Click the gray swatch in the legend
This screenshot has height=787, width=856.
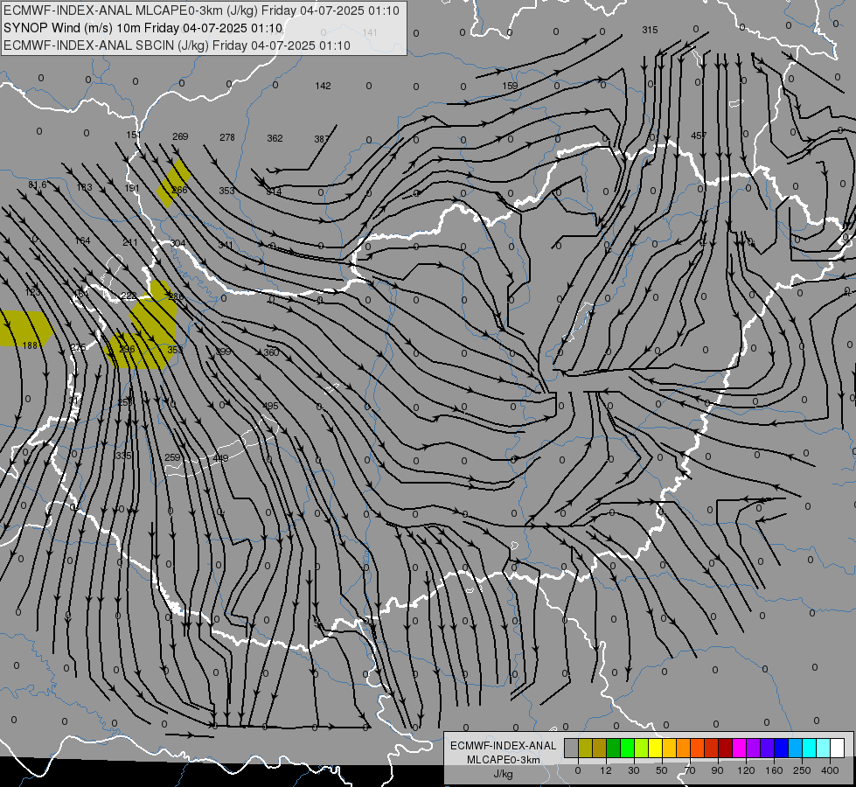571,748
